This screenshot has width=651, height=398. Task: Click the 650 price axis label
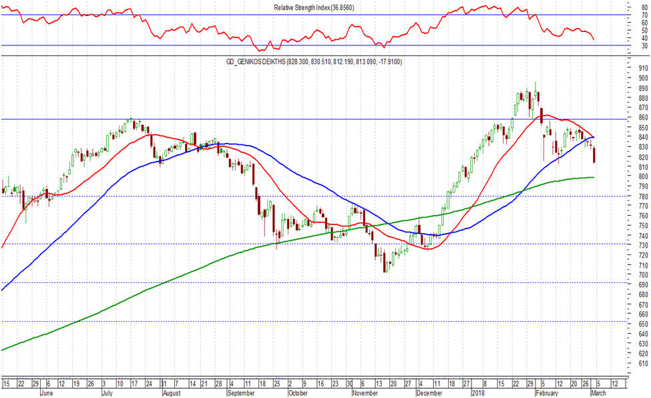(643, 324)
